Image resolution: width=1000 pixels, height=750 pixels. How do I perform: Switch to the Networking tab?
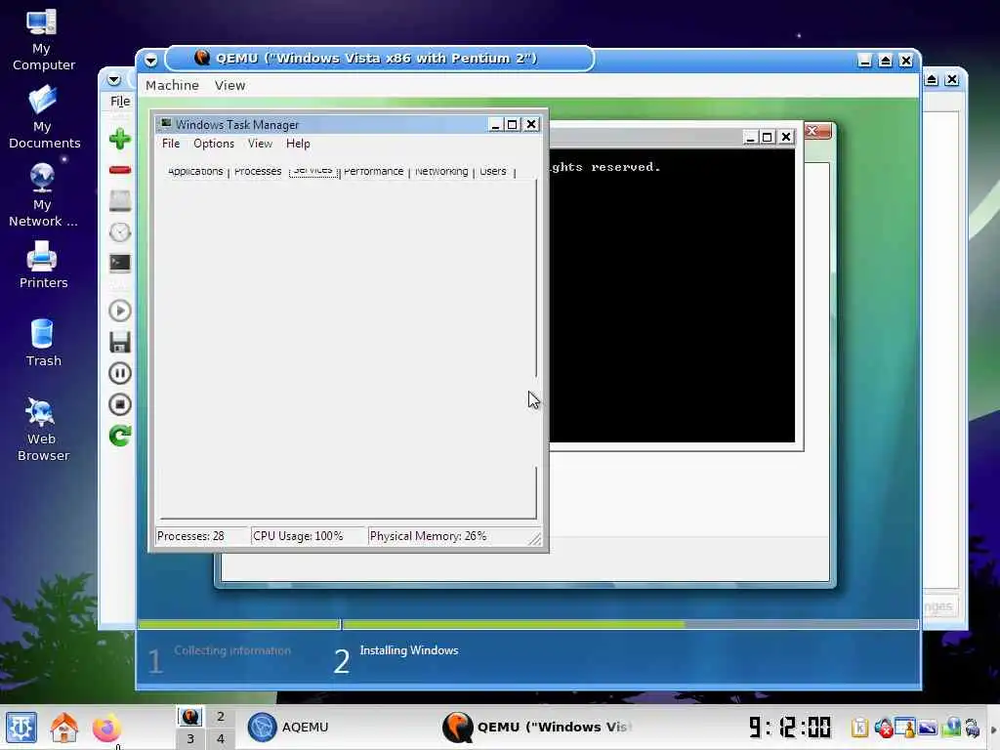(x=441, y=171)
